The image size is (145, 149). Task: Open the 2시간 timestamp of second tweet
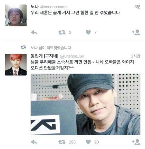pyautogui.click(x=136, y=56)
